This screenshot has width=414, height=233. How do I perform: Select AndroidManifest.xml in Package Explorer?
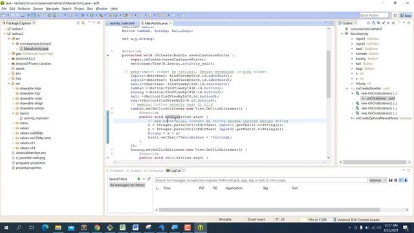(30, 153)
